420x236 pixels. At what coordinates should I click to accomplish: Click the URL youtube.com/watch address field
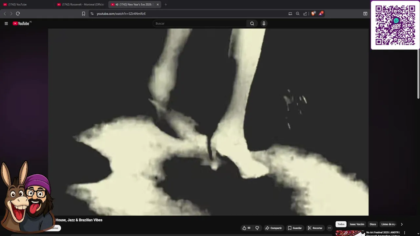click(121, 13)
